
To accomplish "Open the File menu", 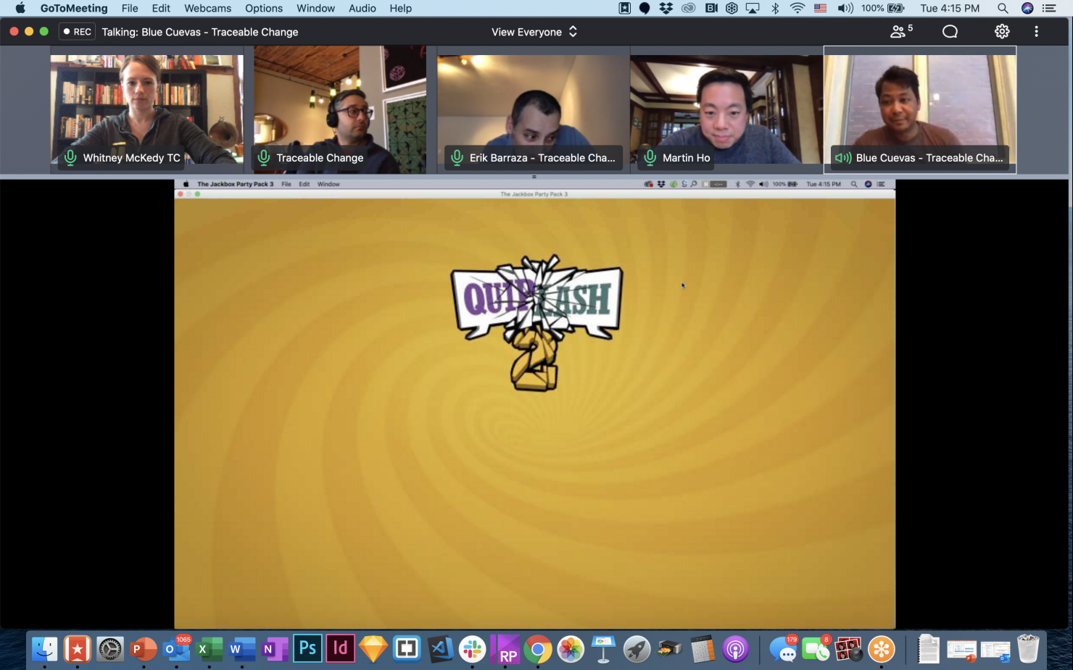I will 130,8.
